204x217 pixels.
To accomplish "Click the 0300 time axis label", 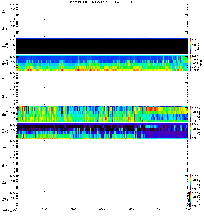I will [102, 209].
